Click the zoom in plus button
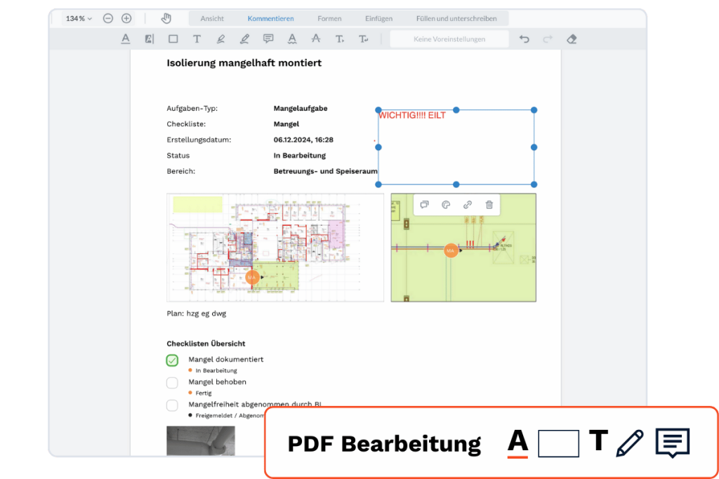The width and height of the screenshot is (719, 479). coord(126,18)
